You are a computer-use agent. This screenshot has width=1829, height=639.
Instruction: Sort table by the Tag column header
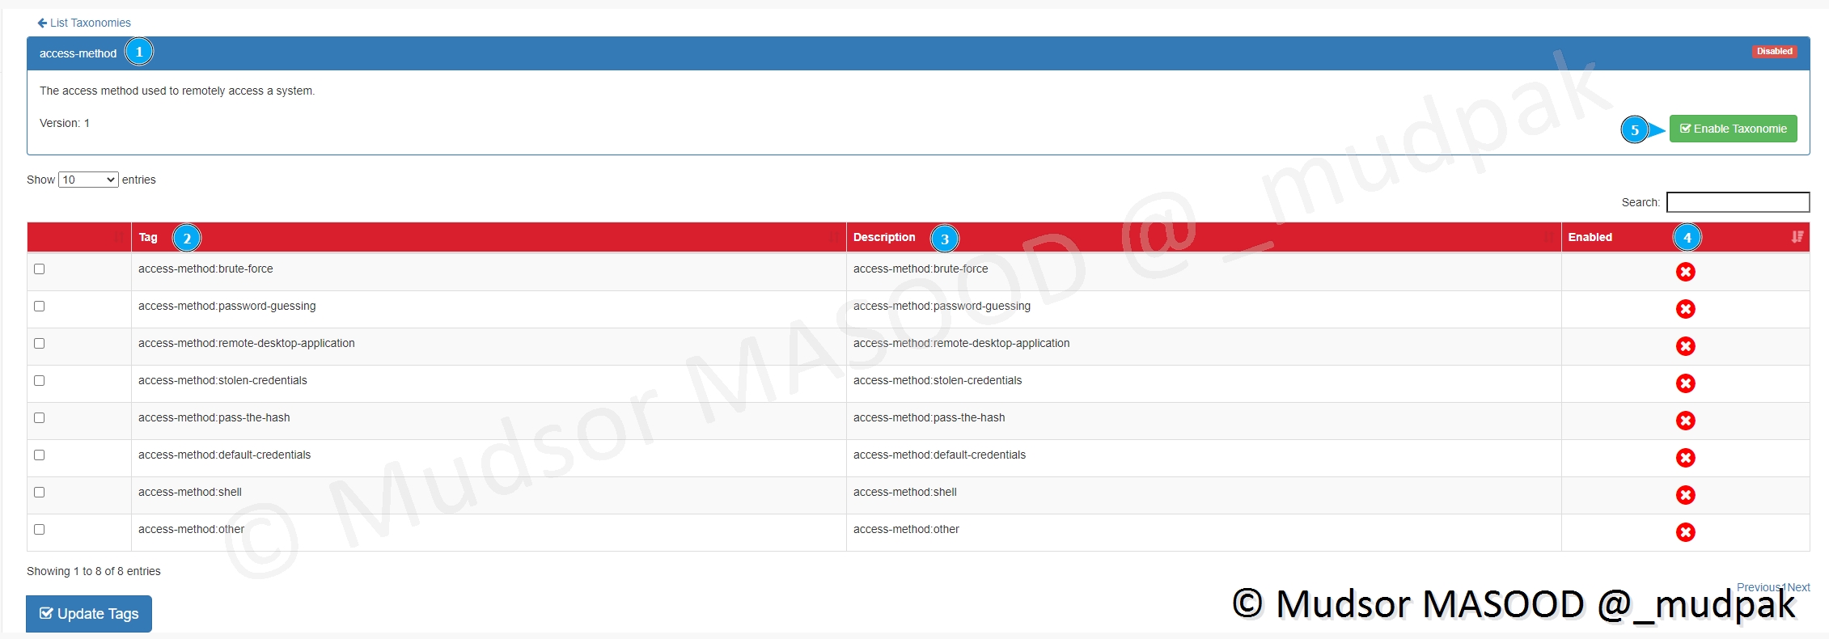tap(148, 237)
